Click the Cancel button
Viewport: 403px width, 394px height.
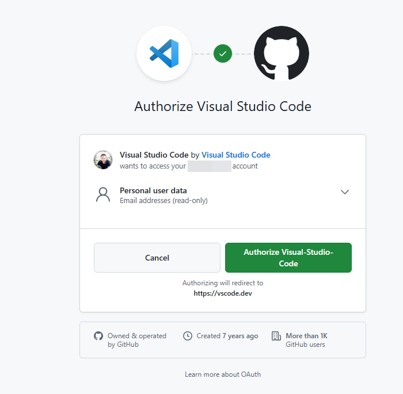click(157, 258)
